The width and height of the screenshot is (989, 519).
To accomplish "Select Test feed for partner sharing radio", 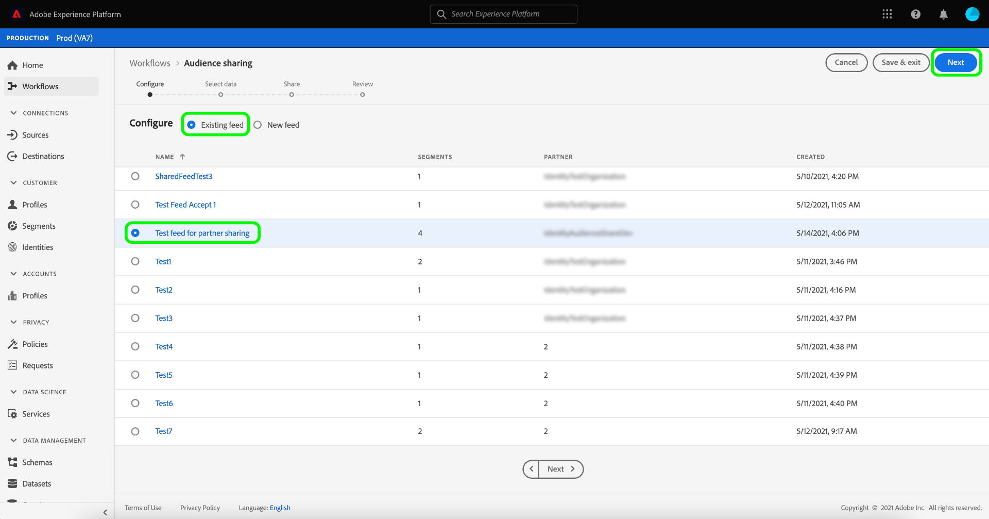I will pyautogui.click(x=135, y=233).
